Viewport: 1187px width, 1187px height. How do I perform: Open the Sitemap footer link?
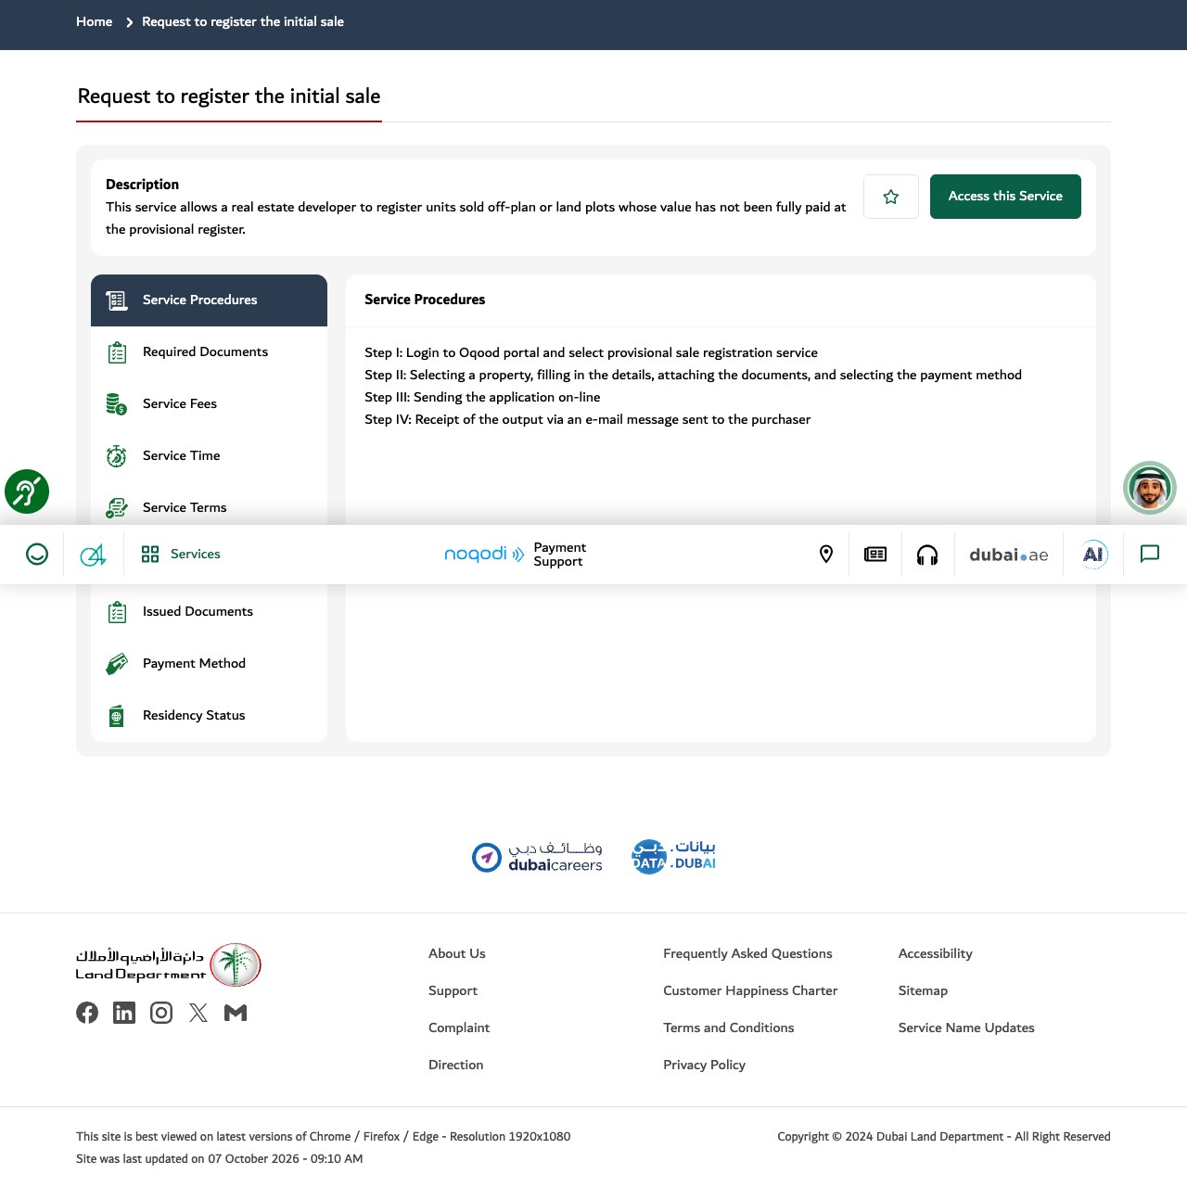click(923, 990)
